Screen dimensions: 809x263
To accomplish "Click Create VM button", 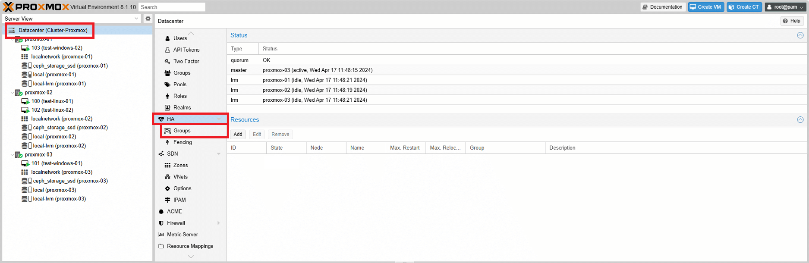I will point(706,7).
